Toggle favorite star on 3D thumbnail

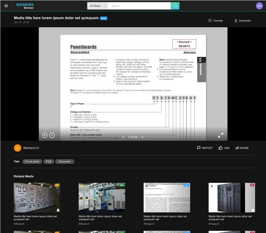click(212, 186)
